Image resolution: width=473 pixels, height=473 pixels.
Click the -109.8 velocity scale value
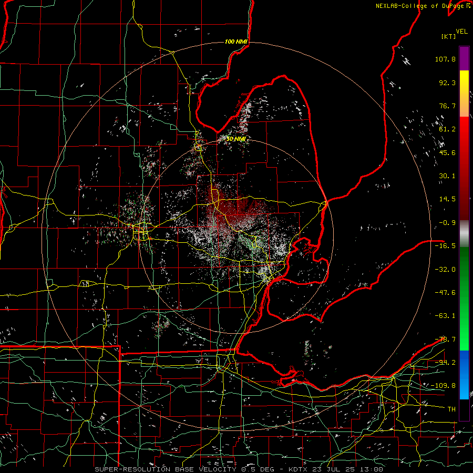[443, 386]
